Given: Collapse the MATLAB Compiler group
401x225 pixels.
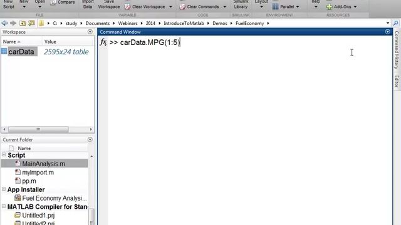Looking at the screenshot, I should [x=4, y=206].
